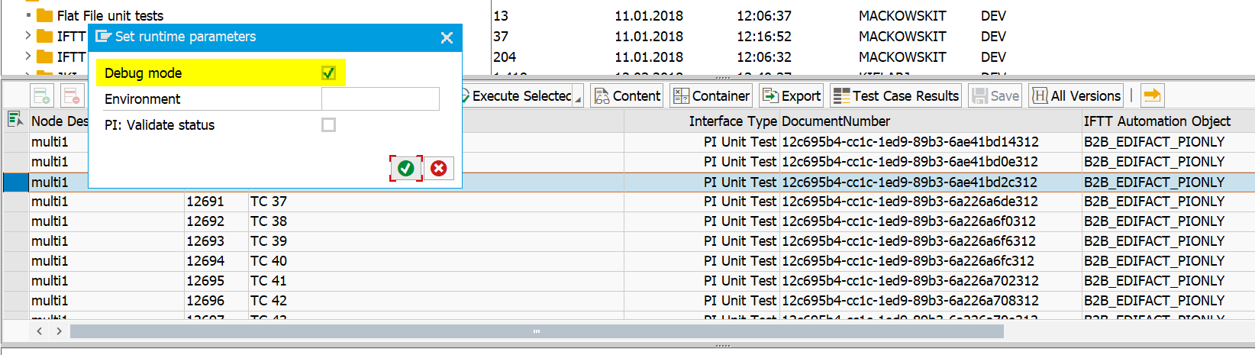This screenshot has width=1255, height=355.
Task: Click the Container toolbar button
Action: coord(711,95)
